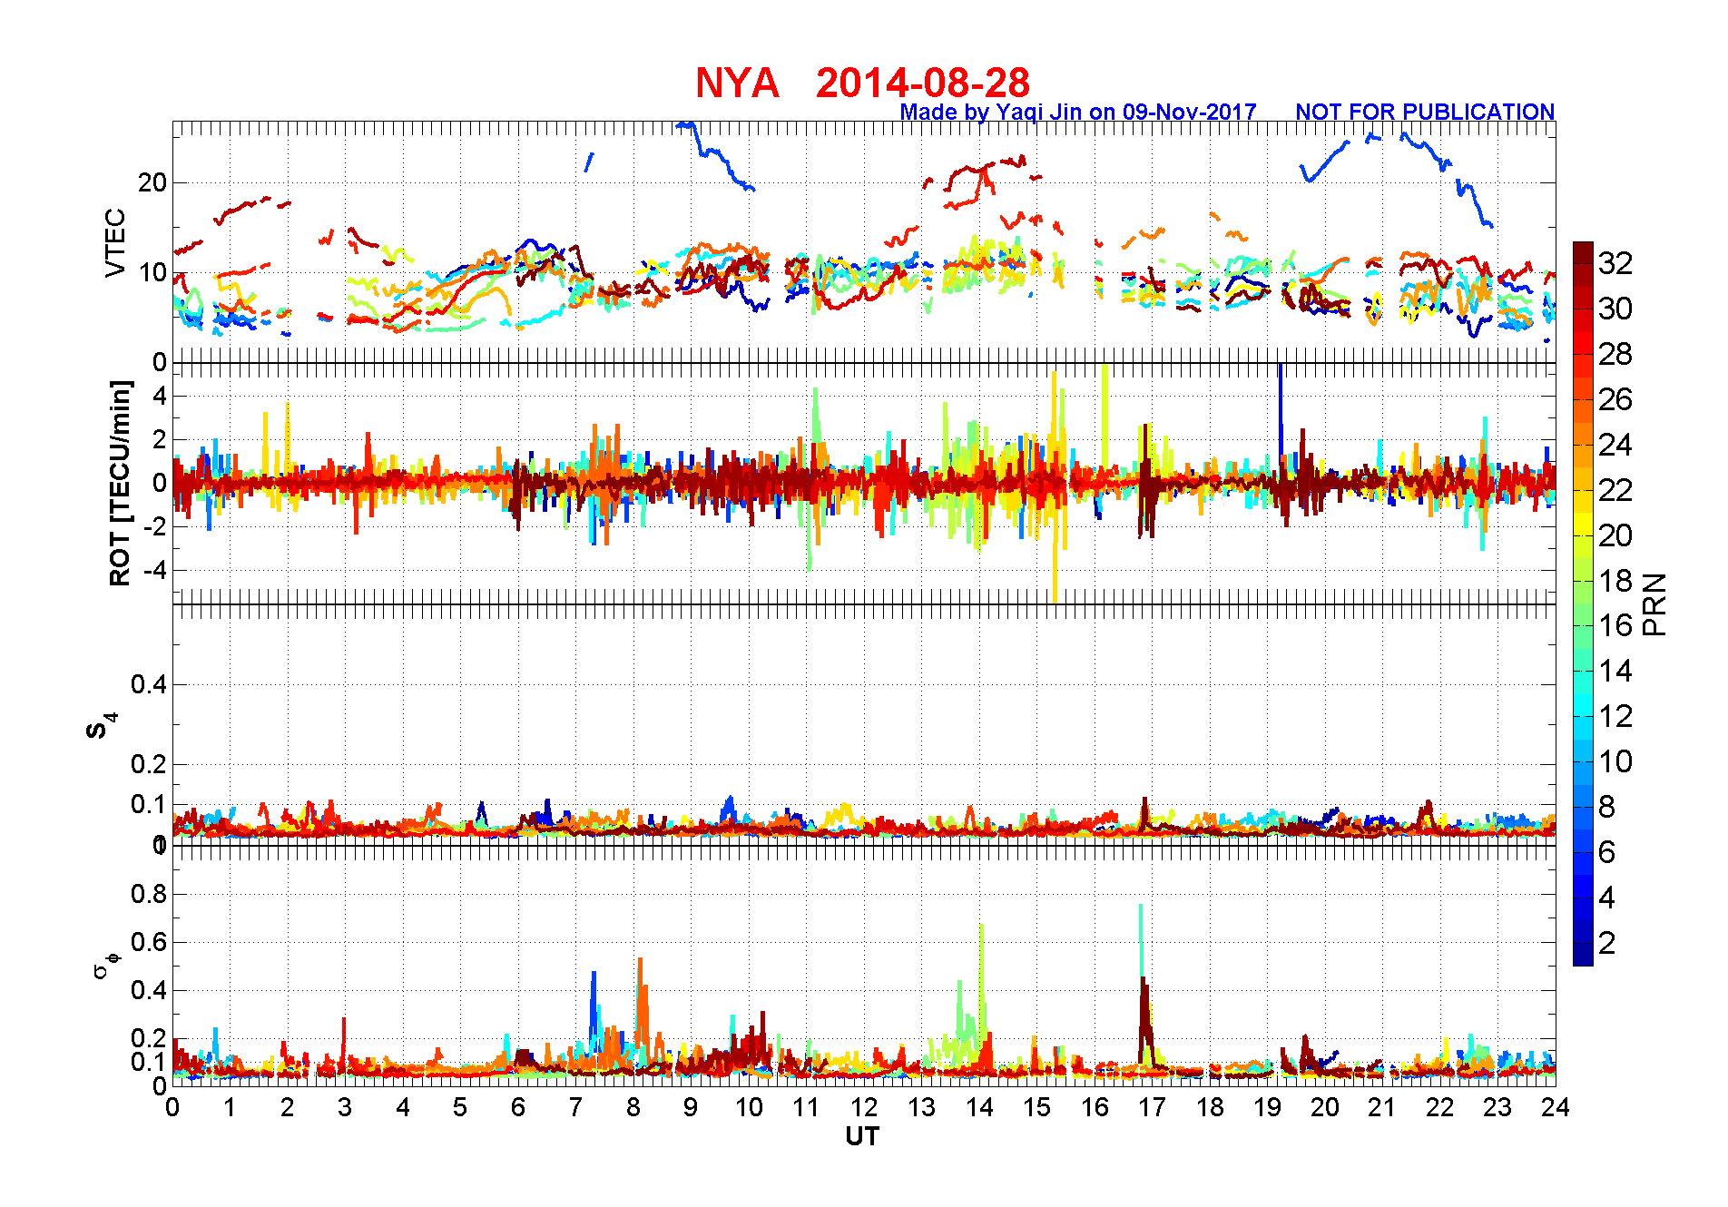Image resolution: width=1728 pixels, height=1207 pixels.
Task: Click the "26" tick on the PRN colorbar
Action: coord(1615,399)
